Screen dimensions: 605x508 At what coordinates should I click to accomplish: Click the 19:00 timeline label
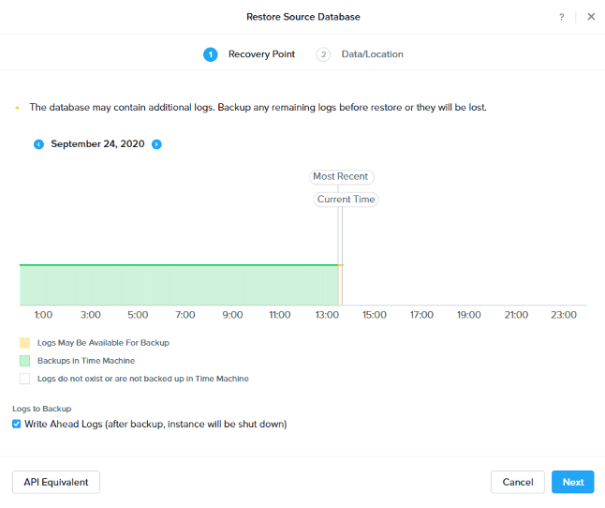tap(469, 315)
